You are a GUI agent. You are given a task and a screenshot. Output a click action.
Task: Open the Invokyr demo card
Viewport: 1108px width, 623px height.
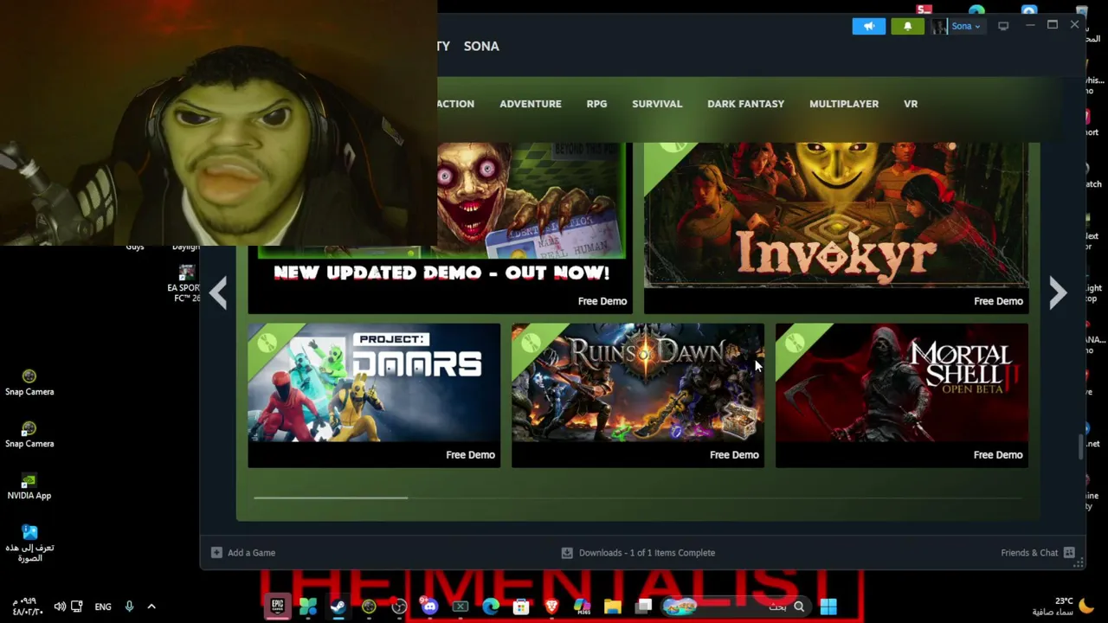(836, 228)
